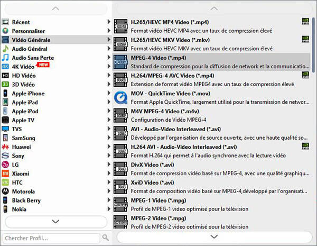Click the LG logo icon
Viewport: 317px width, 246px height.
click(x=5, y=165)
